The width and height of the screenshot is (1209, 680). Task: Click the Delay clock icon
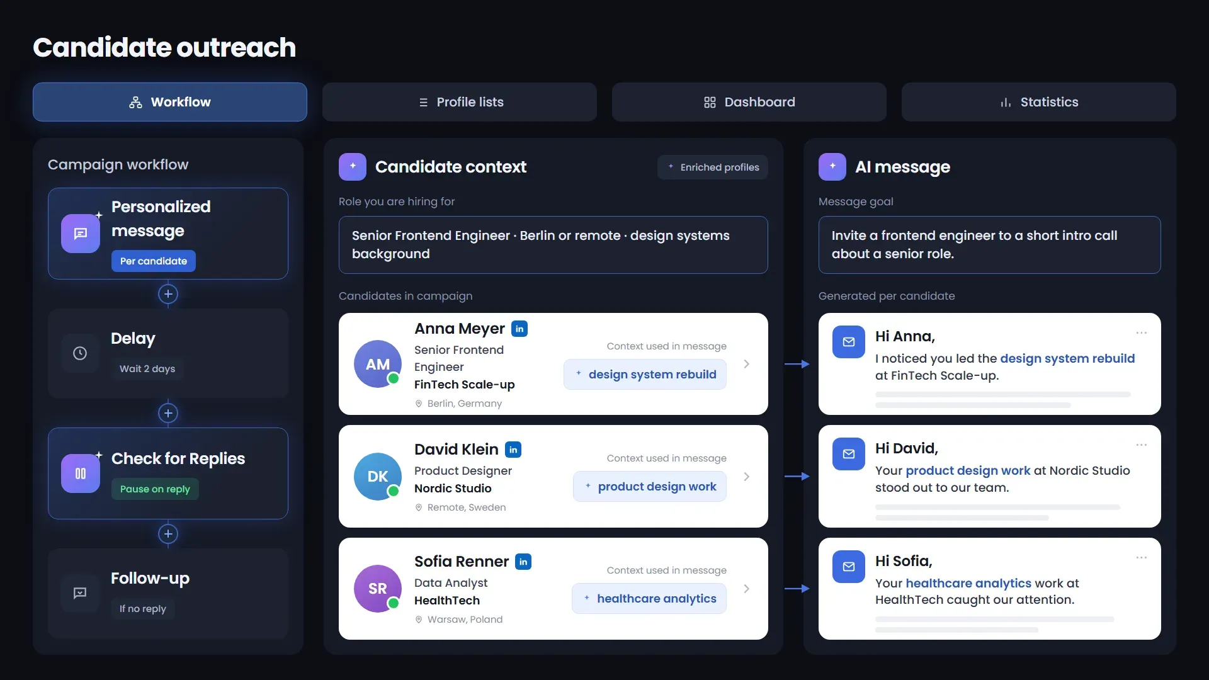point(80,353)
